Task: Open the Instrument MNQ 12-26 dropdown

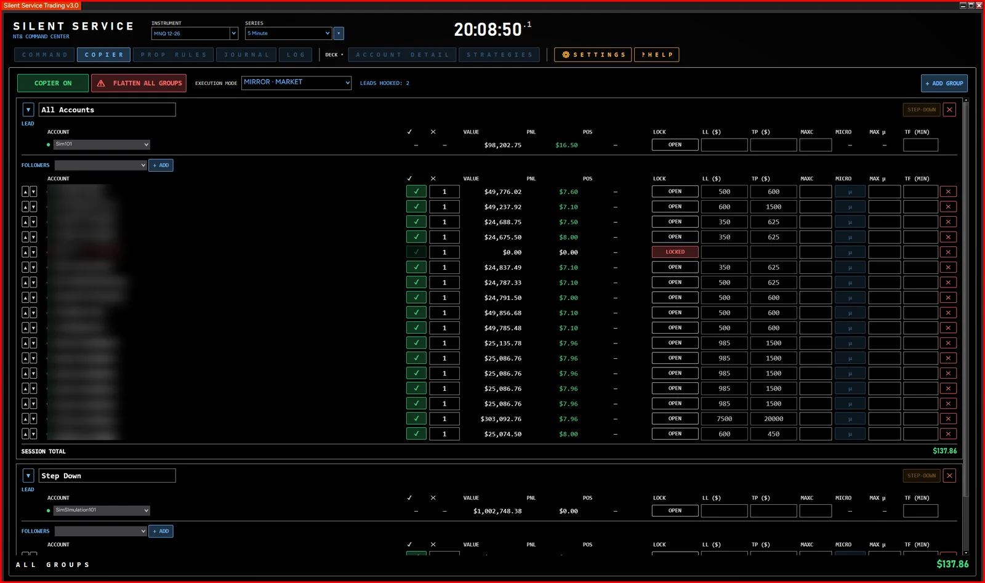Action: point(195,33)
